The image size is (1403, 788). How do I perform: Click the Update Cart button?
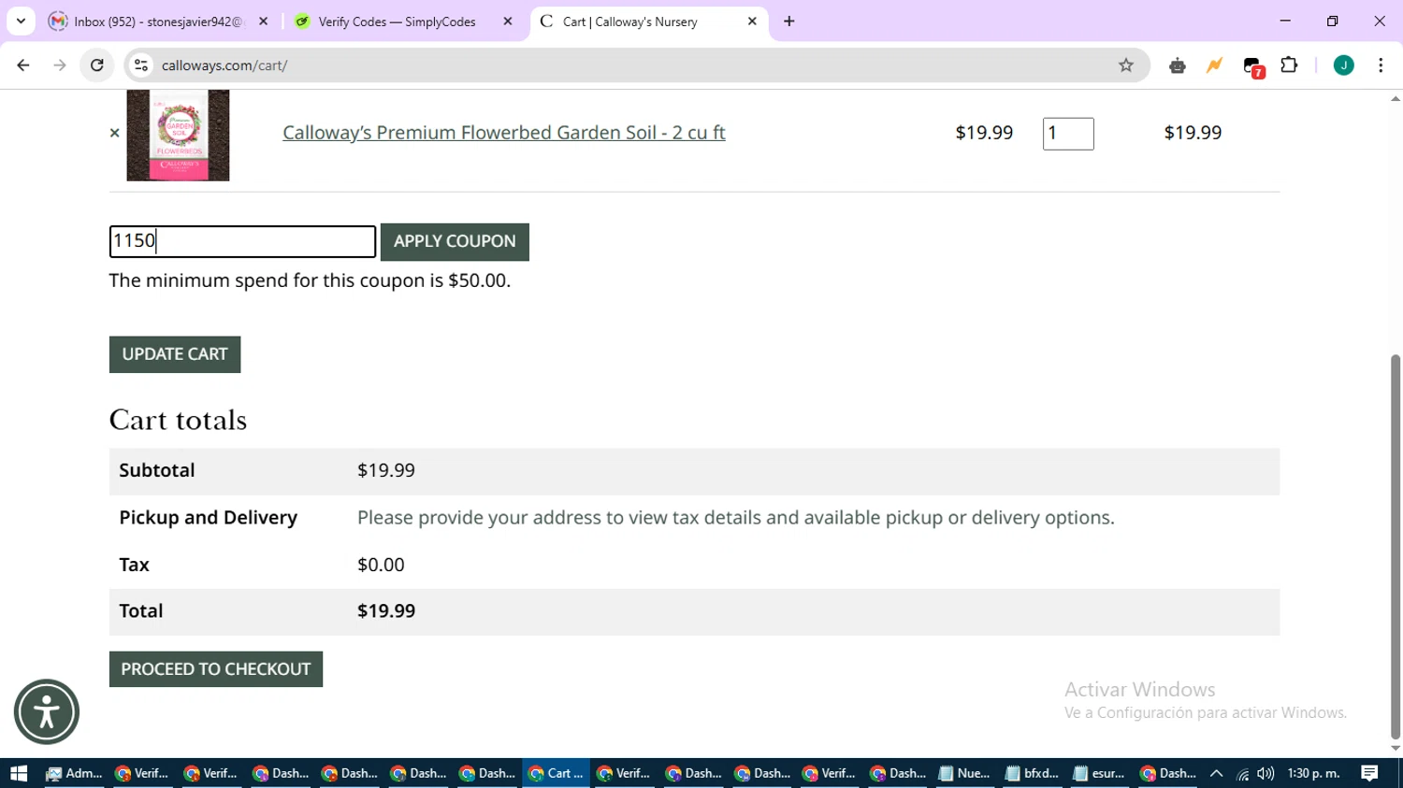tap(175, 354)
